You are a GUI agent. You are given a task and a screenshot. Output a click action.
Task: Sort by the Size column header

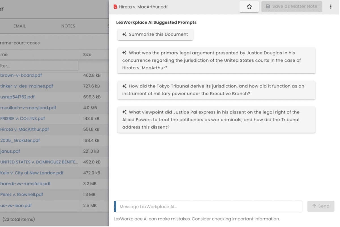pos(87,54)
